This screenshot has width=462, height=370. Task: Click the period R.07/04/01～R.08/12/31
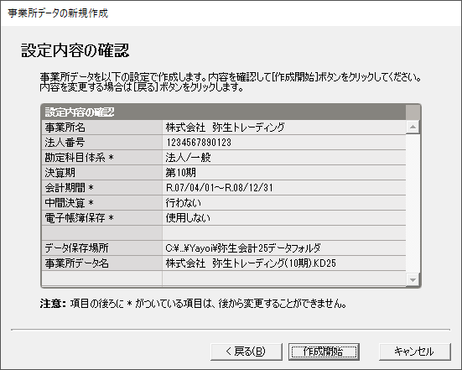point(220,188)
